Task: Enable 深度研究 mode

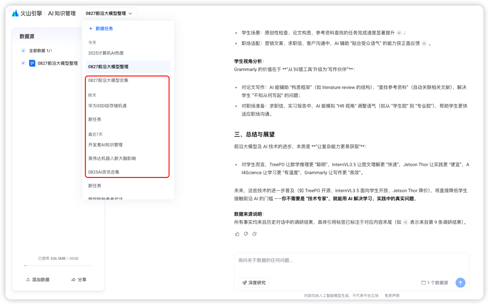Action: click(254, 283)
